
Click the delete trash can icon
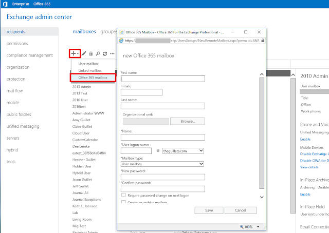pos(91,54)
